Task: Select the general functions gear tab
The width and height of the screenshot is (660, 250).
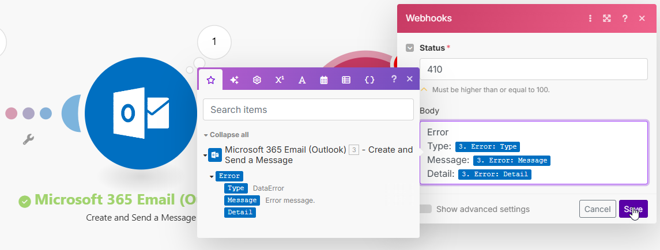Action: (x=257, y=79)
